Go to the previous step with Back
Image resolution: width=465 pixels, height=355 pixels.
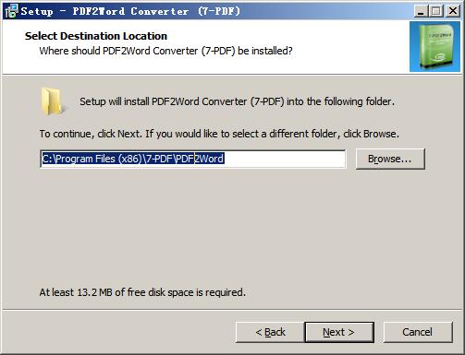pyautogui.click(x=270, y=332)
